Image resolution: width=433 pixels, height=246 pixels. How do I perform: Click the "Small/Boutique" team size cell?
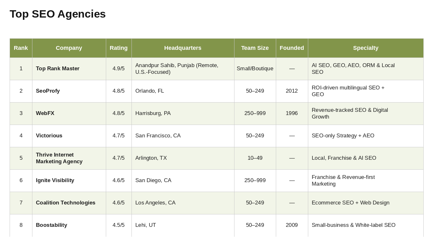(x=255, y=69)
